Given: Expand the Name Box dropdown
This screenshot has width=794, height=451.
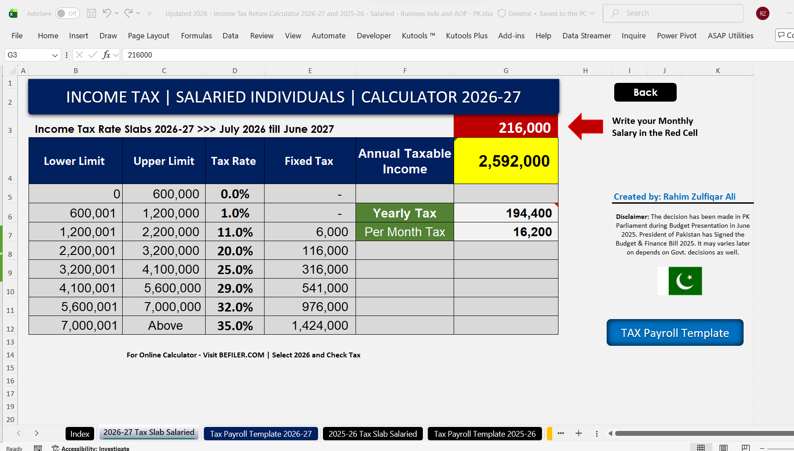Looking at the screenshot, I should click(x=55, y=55).
